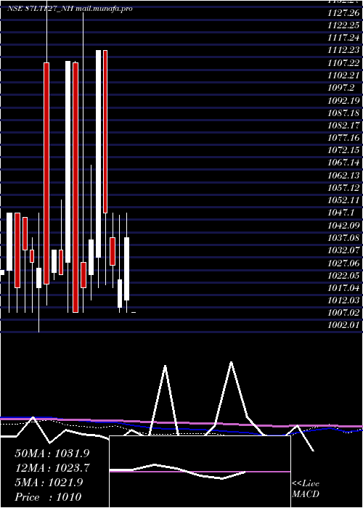Click the 1007.02 price axis label
This screenshot has width=363, height=508.
pos(343,313)
